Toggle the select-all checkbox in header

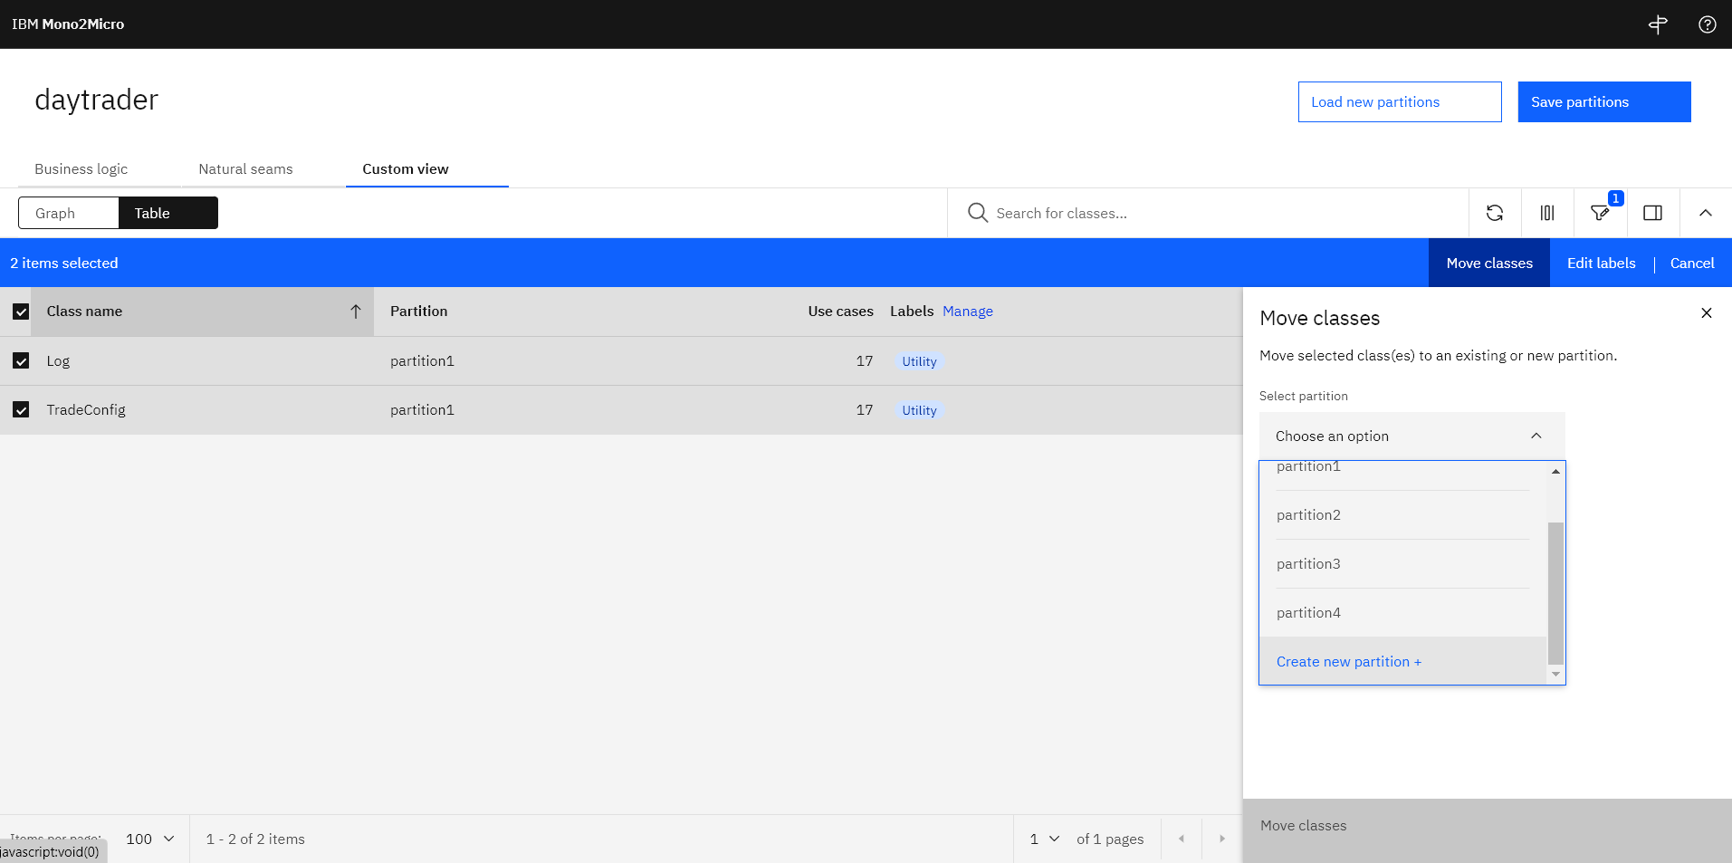coord(21,311)
